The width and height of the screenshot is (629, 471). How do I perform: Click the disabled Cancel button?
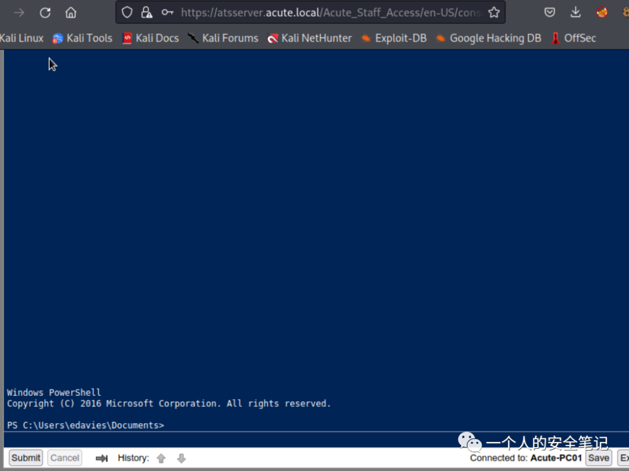[65, 458]
